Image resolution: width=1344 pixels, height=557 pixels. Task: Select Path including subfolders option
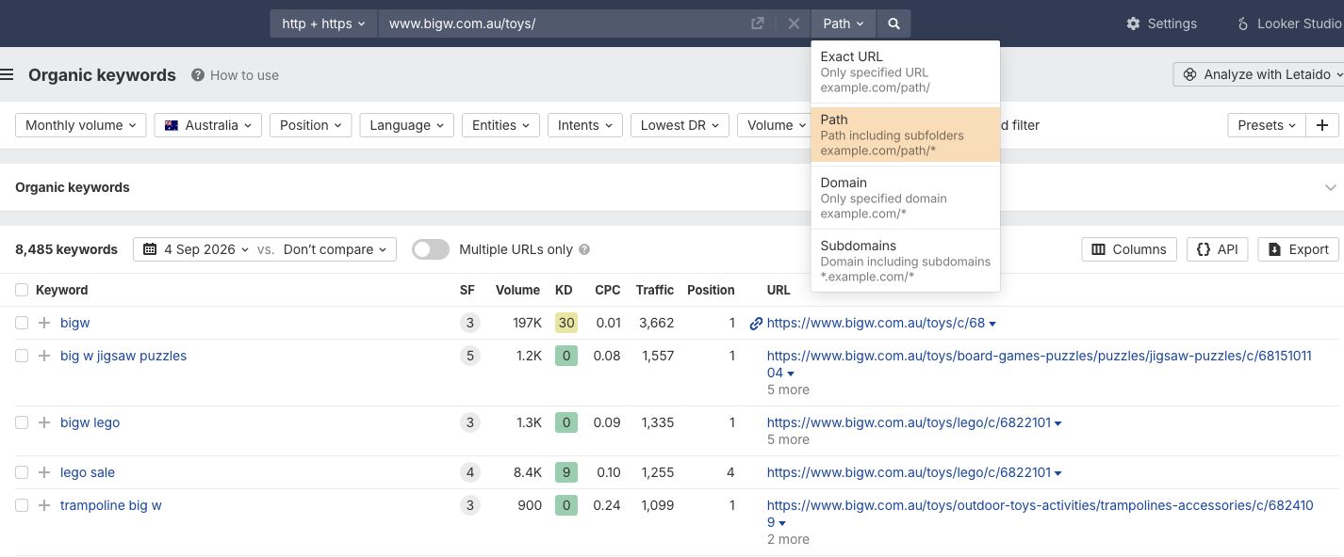click(905, 135)
